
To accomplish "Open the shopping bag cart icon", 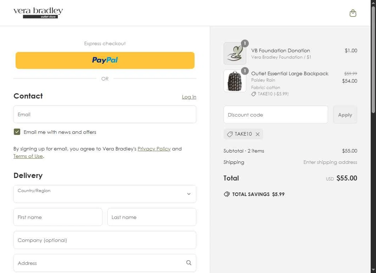I will tap(353, 13).
